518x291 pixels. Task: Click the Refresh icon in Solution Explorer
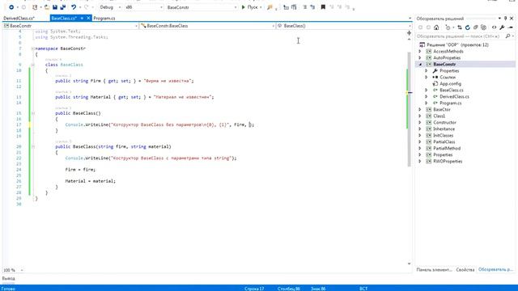(x=468, y=27)
